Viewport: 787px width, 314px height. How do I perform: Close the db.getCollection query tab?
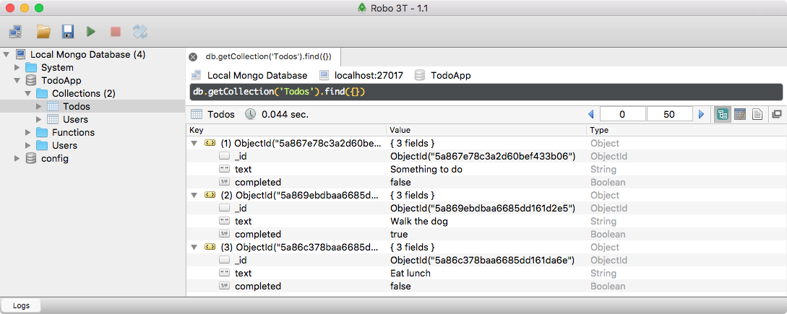pos(193,56)
